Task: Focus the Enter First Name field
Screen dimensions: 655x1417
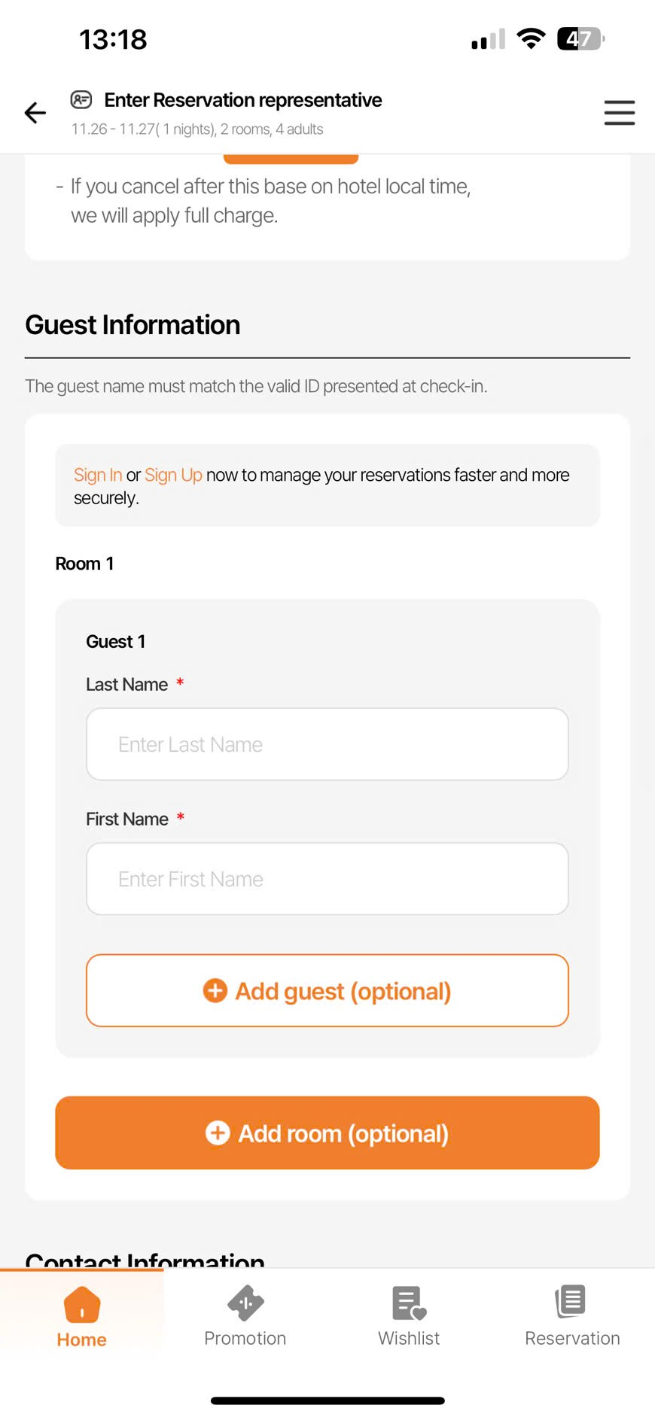Action: tap(327, 879)
